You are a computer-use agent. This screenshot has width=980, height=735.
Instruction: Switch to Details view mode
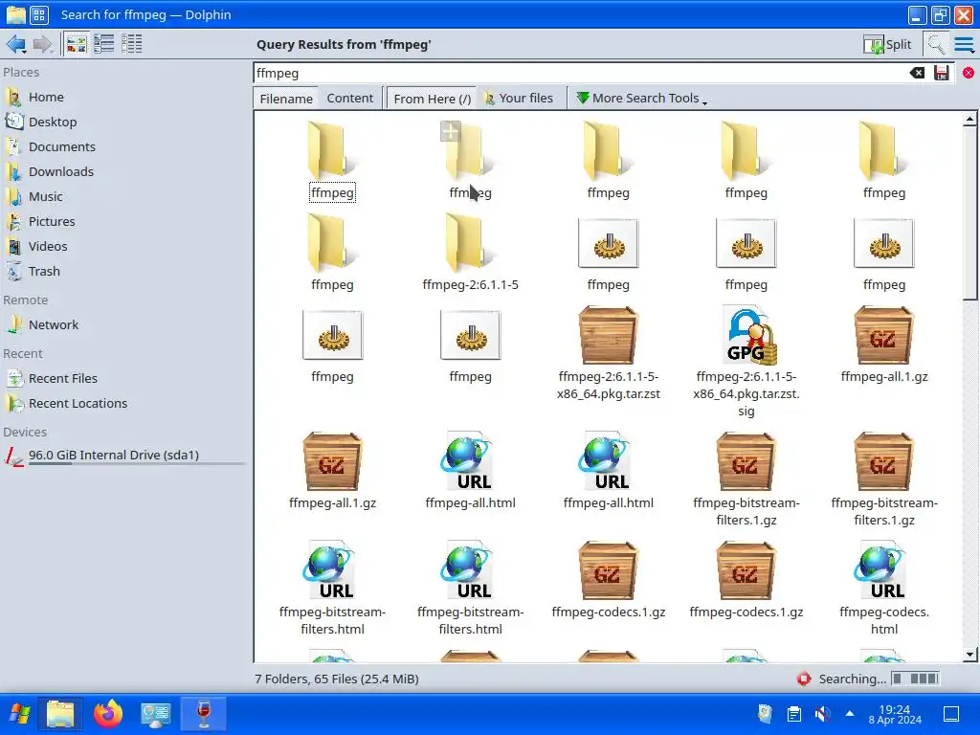(131, 44)
